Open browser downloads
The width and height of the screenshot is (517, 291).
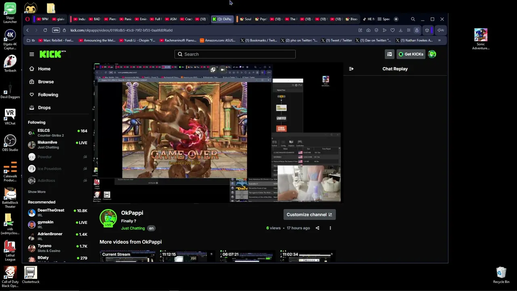pyautogui.click(x=400, y=30)
